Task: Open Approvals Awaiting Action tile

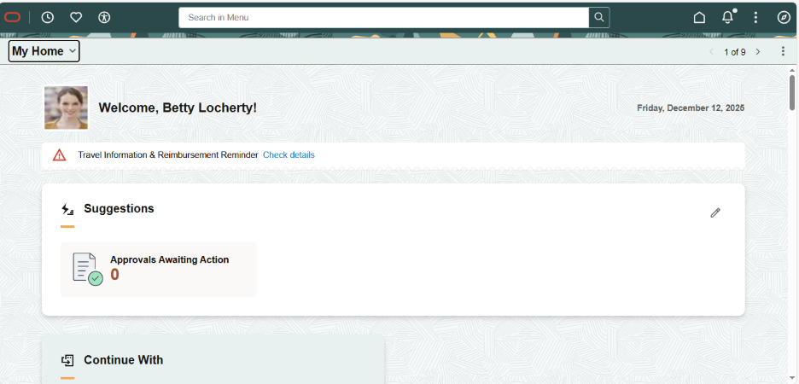Action: point(159,269)
